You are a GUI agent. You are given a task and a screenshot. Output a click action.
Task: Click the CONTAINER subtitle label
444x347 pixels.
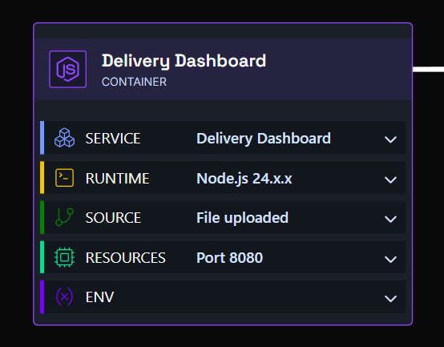pyautogui.click(x=134, y=82)
